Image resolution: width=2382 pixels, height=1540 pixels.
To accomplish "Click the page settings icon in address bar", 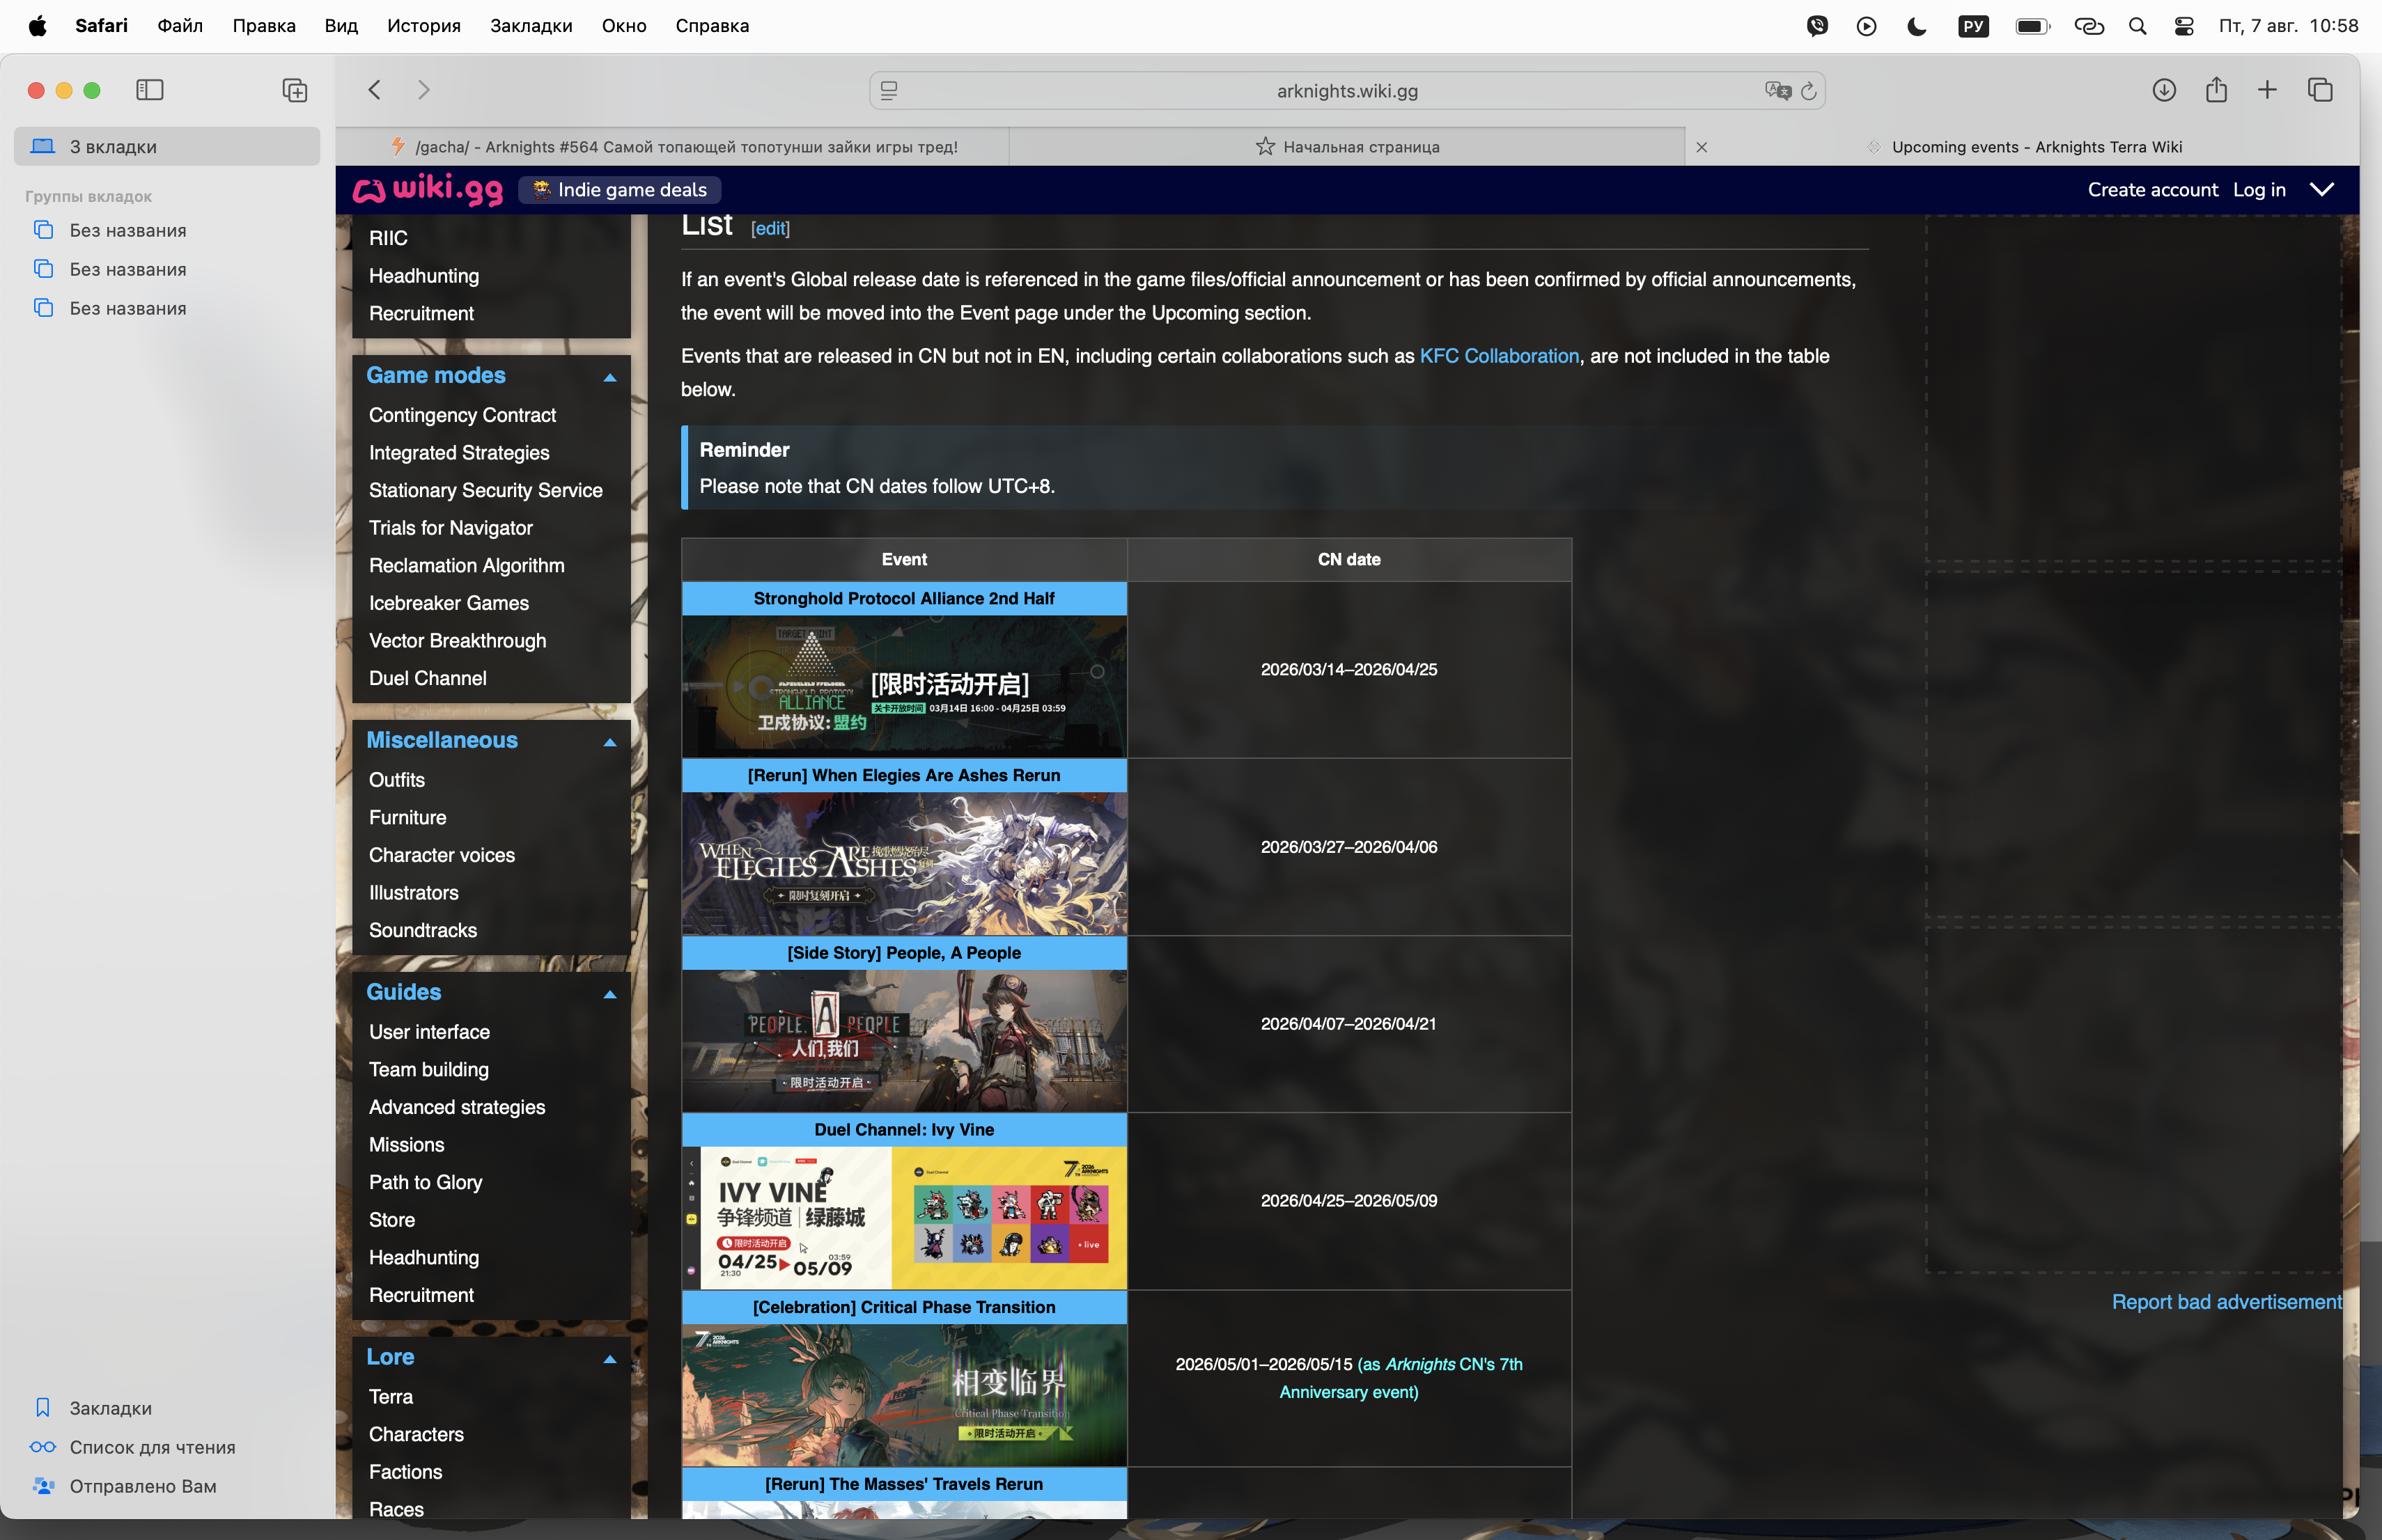I will coord(888,91).
